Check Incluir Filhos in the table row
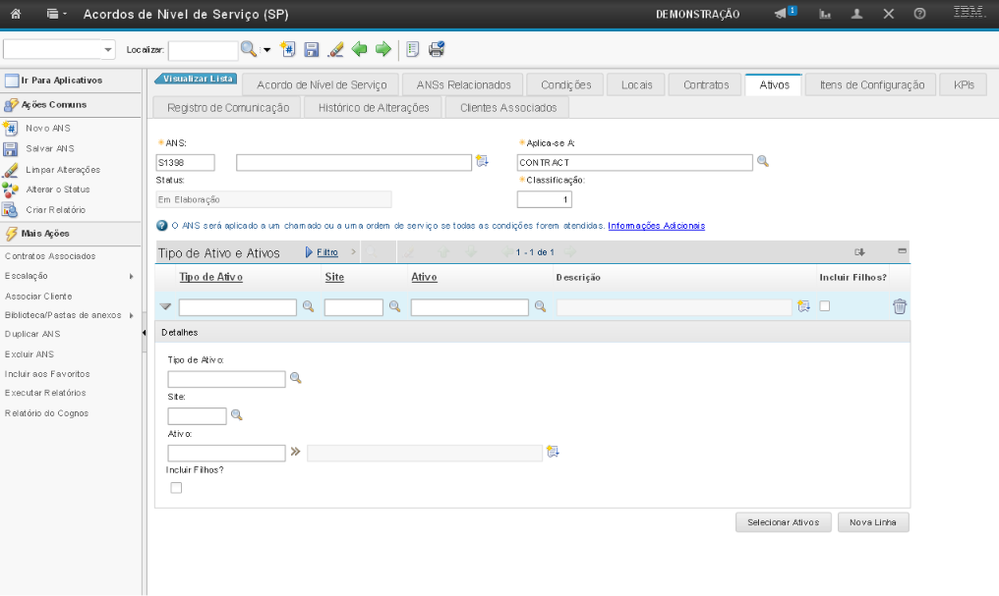 825,306
